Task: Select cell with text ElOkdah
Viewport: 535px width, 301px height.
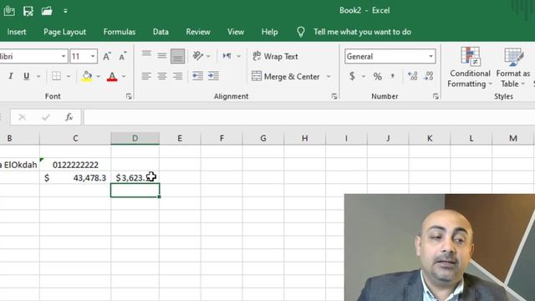Action: (19, 165)
